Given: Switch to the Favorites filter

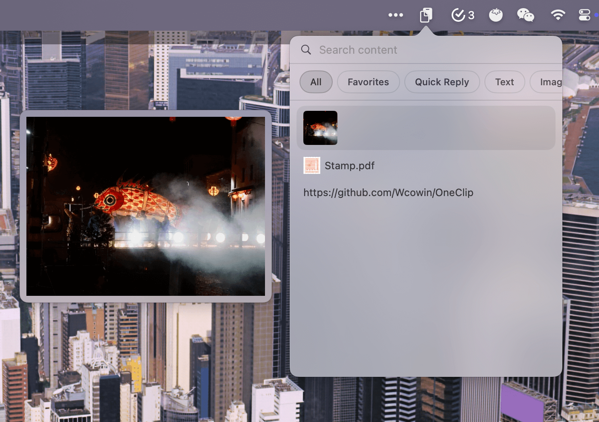Looking at the screenshot, I should (x=368, y=82).
